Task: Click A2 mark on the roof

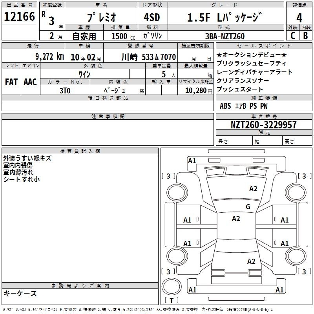Action: tap(236, 219)
